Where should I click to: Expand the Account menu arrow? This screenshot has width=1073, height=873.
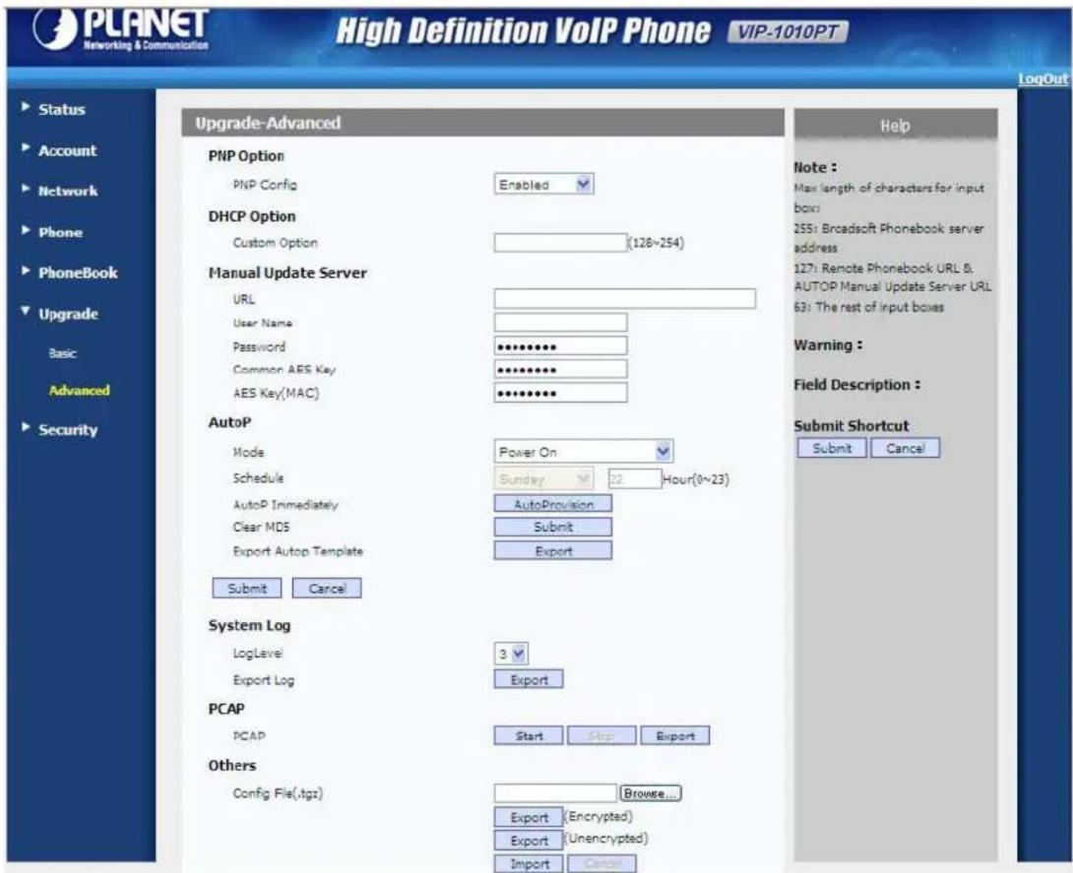tap(26, 148)
